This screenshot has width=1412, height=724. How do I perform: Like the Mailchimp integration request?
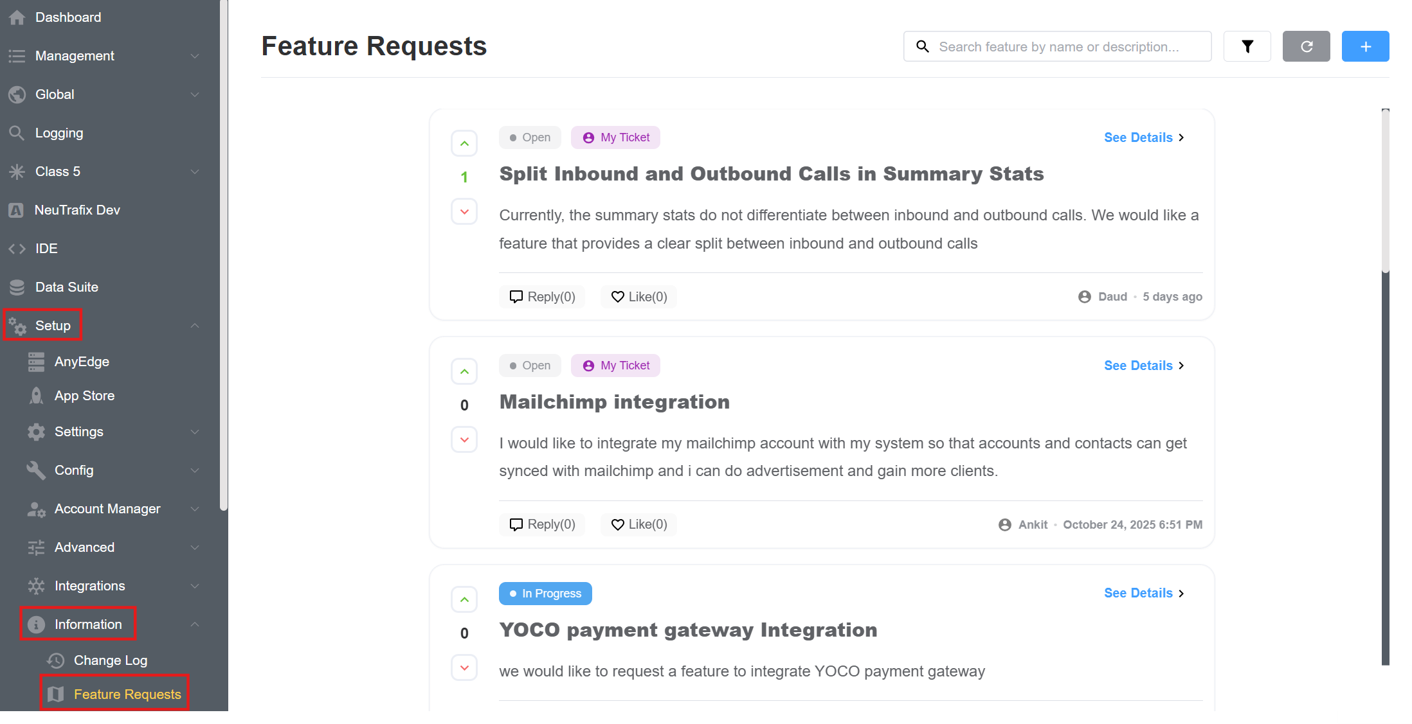tap(638, 524)
